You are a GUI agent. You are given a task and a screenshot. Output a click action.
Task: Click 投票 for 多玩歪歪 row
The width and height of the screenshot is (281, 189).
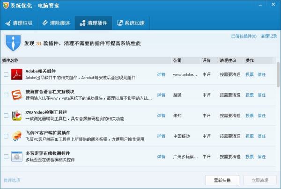tap(250, 157)
